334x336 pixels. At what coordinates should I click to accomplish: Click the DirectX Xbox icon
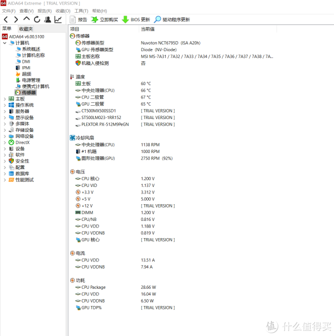[11, 142]
